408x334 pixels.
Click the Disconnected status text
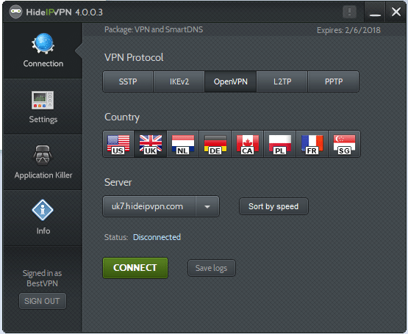(x=157, y=237)
